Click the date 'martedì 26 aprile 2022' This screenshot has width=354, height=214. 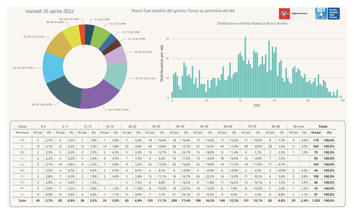(x=50, y=11)
